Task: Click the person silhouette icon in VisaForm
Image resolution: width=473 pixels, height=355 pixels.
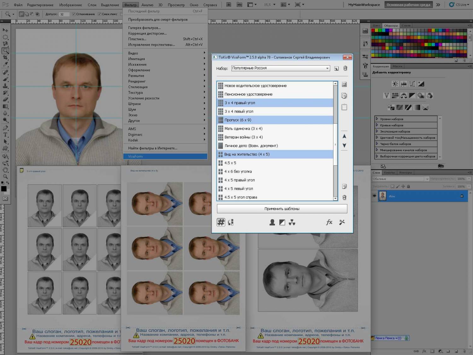Action: (x=272, y=222)
